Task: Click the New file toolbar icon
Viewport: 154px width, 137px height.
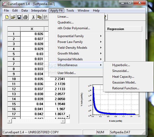Action: tap(7, 17)
